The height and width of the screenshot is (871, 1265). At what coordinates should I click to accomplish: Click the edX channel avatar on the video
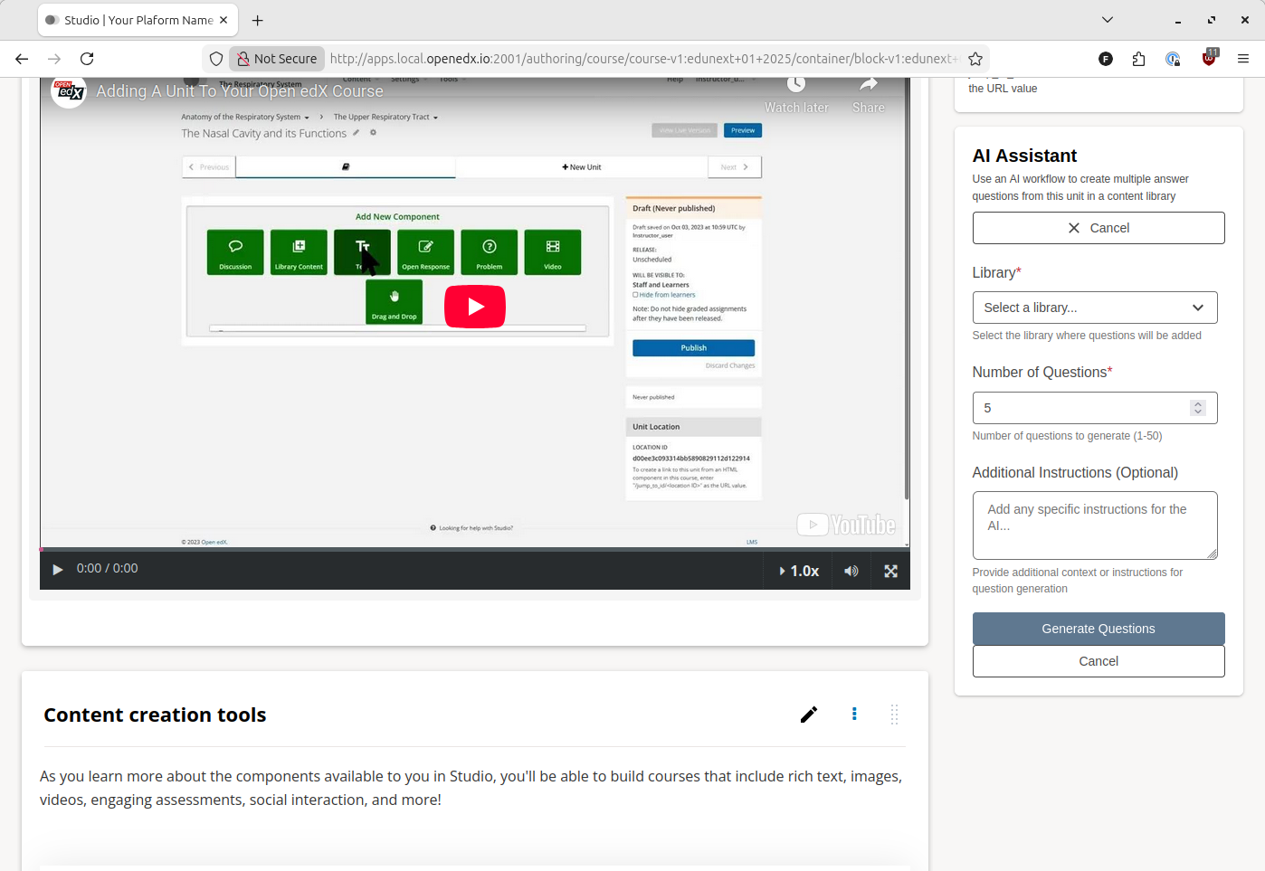[69, 90]
